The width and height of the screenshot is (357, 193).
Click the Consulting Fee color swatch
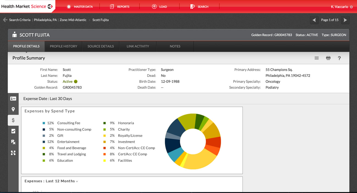click(44, 123)
